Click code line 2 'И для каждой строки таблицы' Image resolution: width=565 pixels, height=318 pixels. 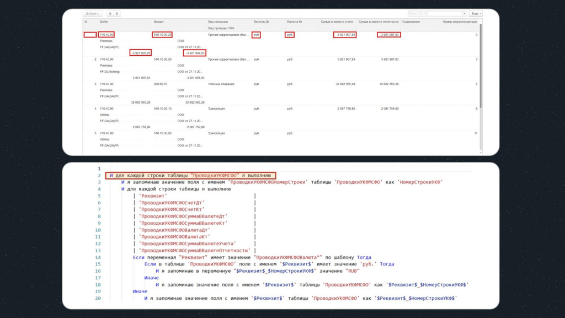(x=190, y=176)
